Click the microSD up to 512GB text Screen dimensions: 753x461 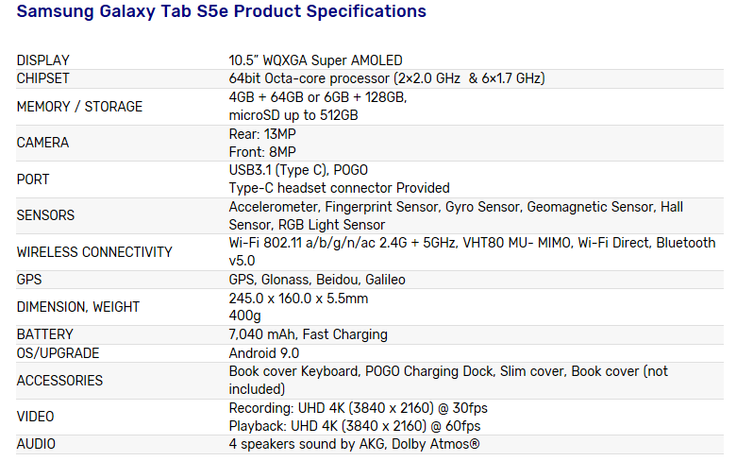click(293, 115)
